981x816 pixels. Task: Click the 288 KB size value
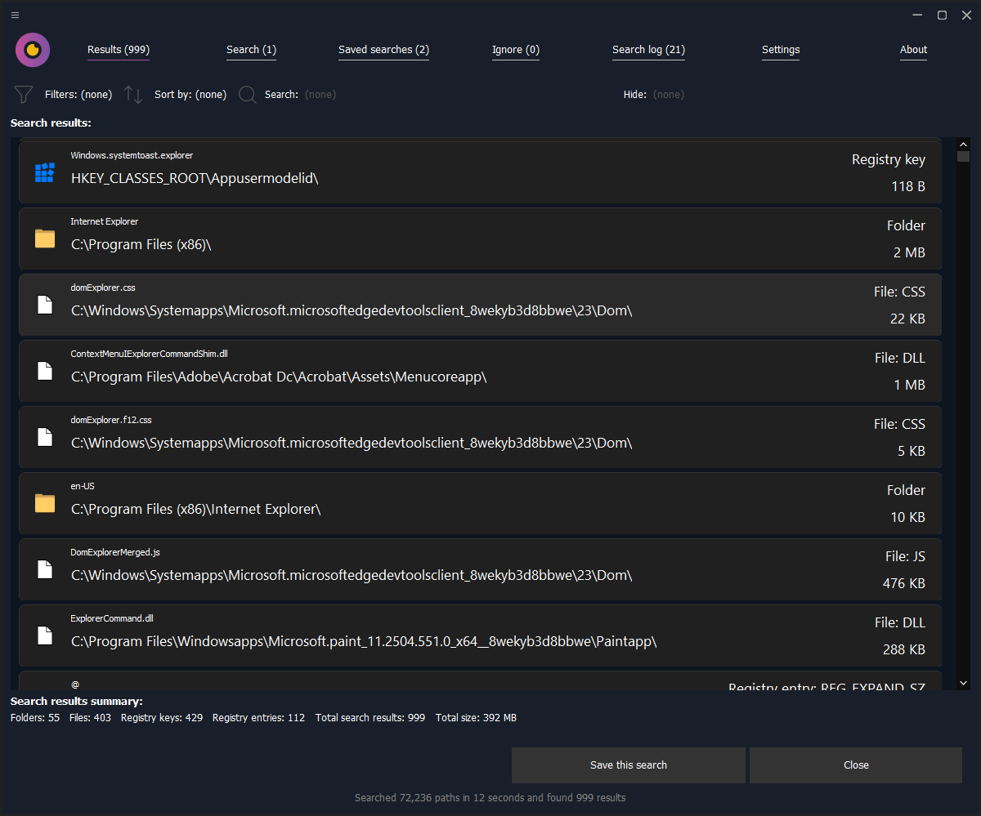(904, 649)
